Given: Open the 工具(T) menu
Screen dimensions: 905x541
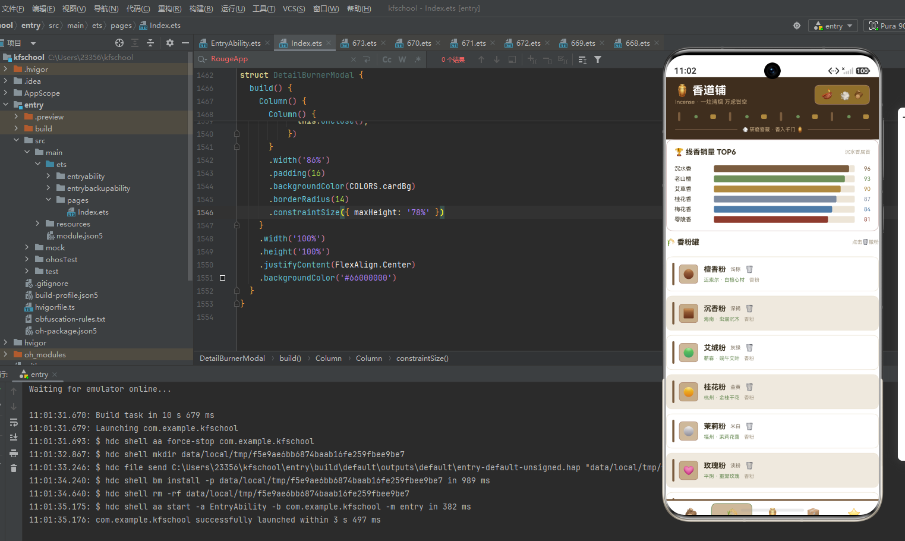Looking at the screenshot, I should coord(264,8).
